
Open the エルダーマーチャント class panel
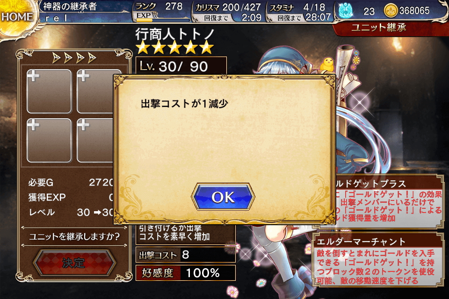click(378, 259)
